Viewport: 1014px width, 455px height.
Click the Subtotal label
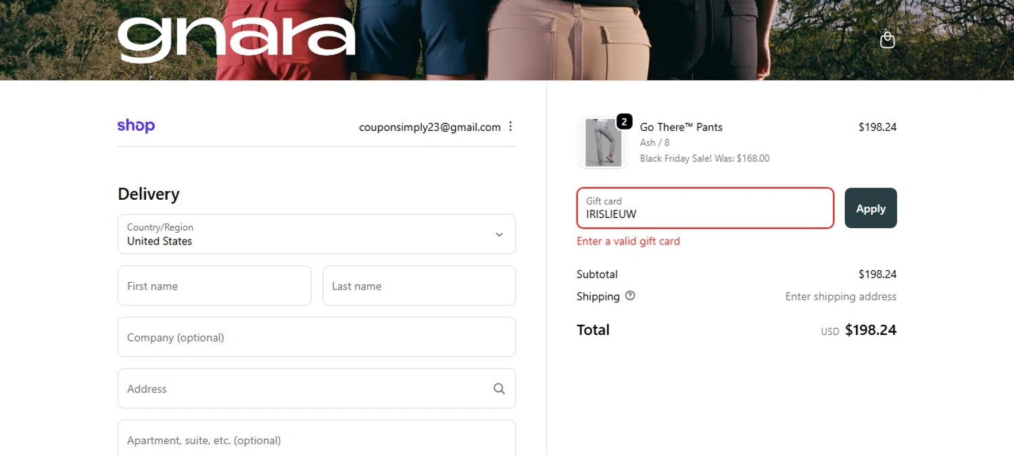pyautogui.click(x=597, y=274)
